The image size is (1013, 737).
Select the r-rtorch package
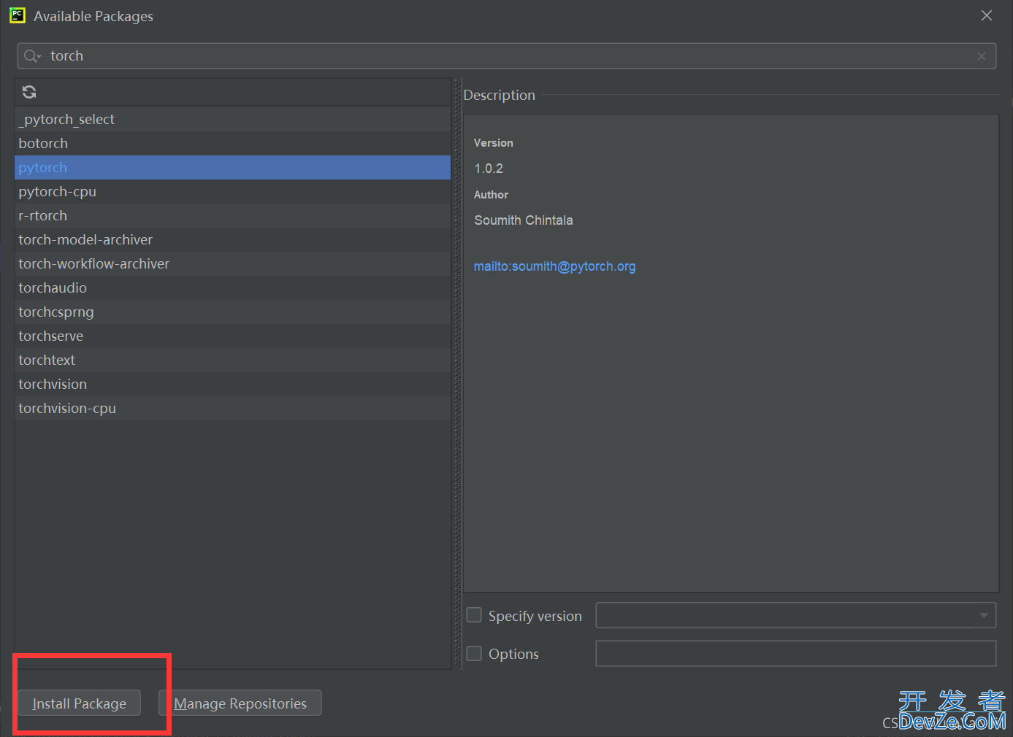(232, 215)
